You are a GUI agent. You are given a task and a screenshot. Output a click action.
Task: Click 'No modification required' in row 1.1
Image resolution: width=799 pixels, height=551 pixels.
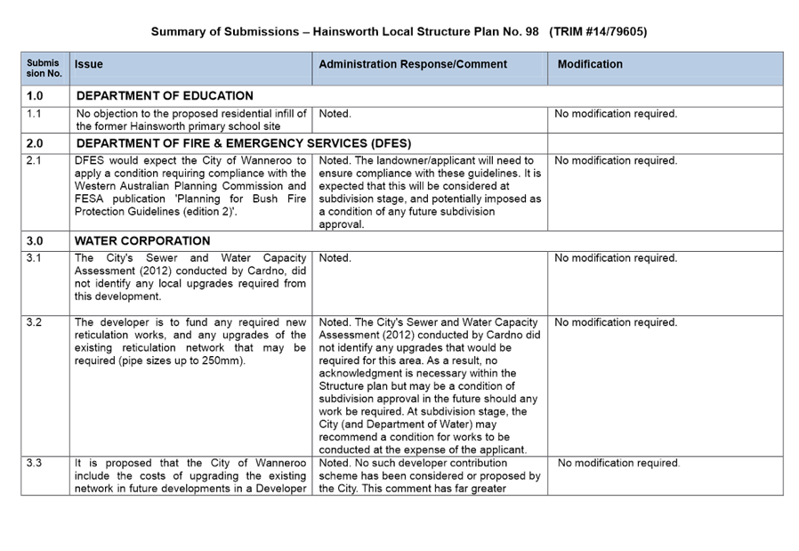pos(615,114)
